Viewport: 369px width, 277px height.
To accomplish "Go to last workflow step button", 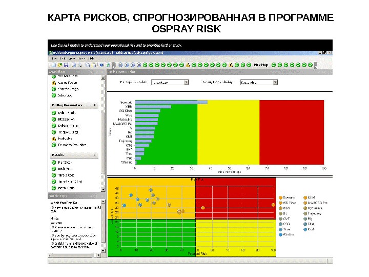I will click(x=139, y=65).
